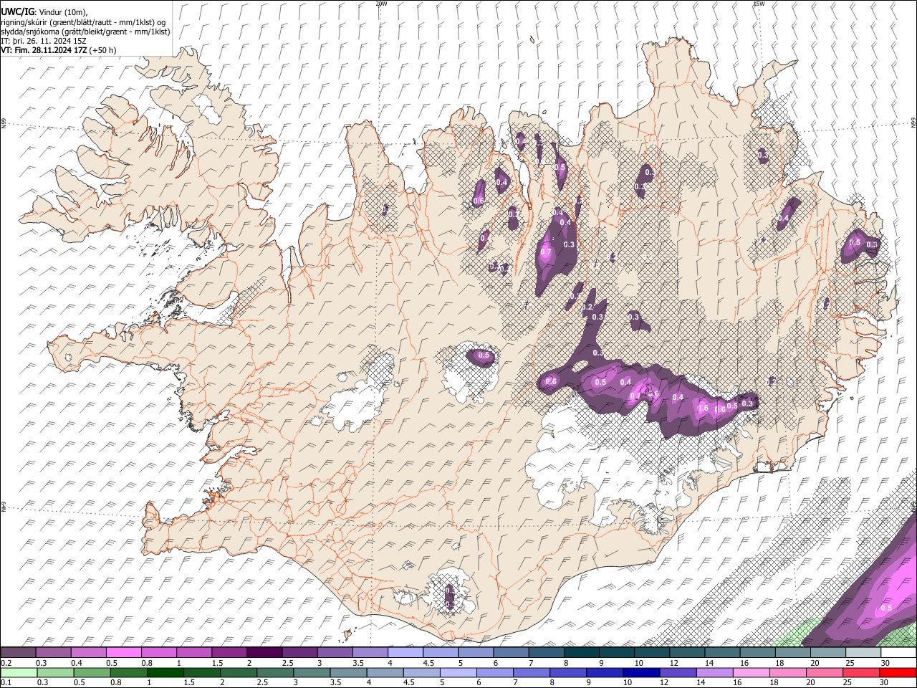917x688 pixels.
Task: Click upper legend swatch labeled 14
Action: pyautogui.click(x=722, y=652)
